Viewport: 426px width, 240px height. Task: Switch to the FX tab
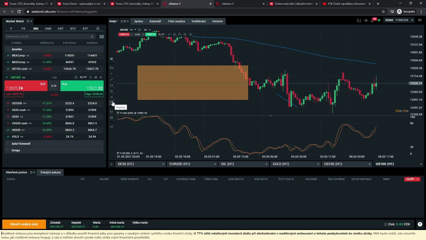click(23, 29)
